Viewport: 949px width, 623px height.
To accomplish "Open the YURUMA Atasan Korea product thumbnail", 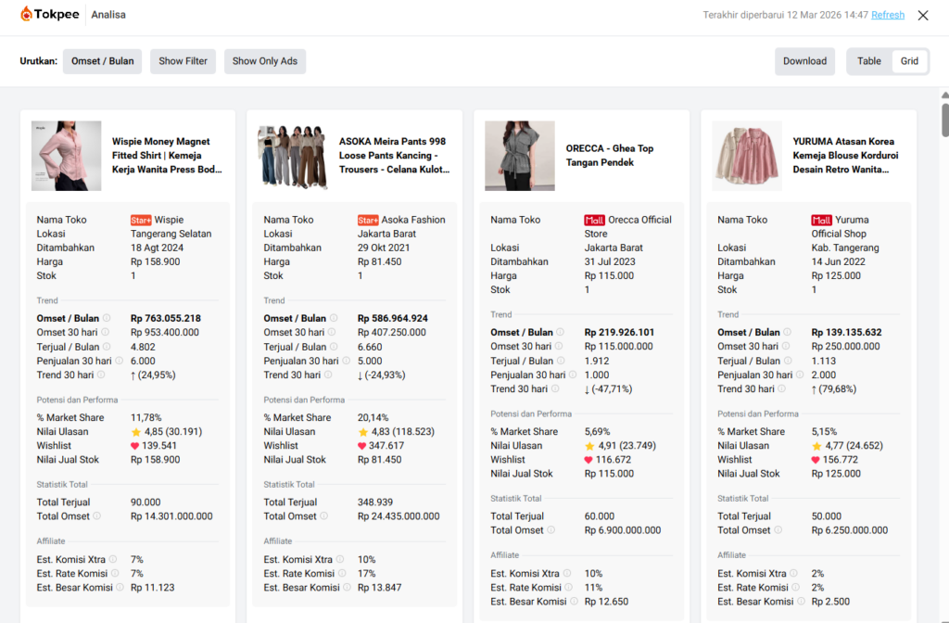I will click(x=747, y=156).
